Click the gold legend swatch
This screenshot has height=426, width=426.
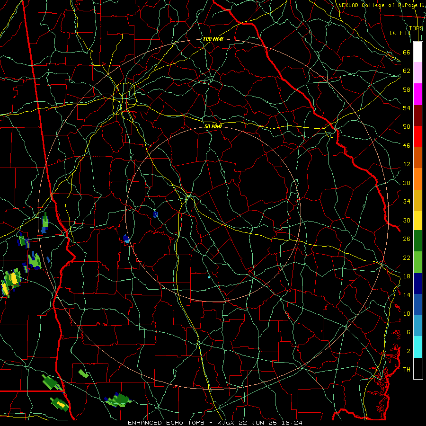[418, 200]
